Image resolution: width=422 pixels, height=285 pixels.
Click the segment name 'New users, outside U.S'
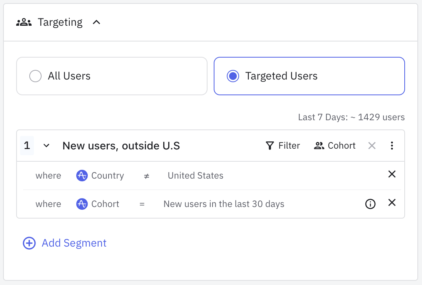point(121,146)
